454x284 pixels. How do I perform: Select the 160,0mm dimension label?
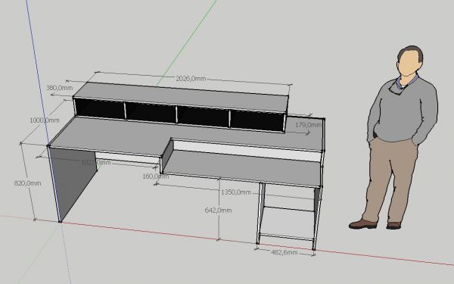click(155, 176)
